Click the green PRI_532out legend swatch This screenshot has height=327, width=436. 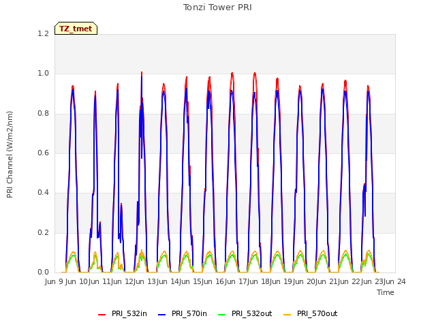point(222,315)
